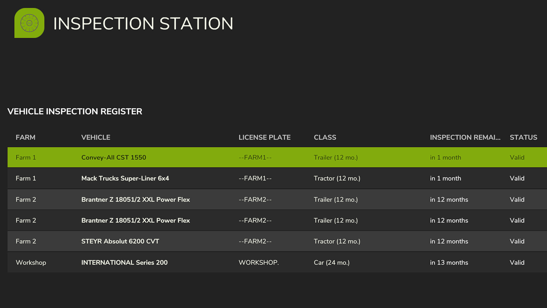
Task: Click 'in 1 month' in Convey-All row
Action: [445, 157]
